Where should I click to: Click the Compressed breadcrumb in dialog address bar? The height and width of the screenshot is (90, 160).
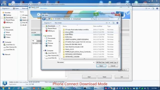click(77, 19)
